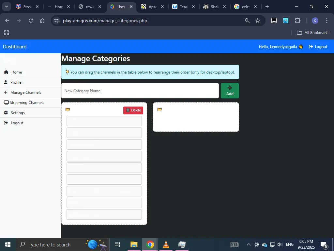This screenshot has height=251, width=334.
Task: Click the red Delete category button
Action: [133, 110]
